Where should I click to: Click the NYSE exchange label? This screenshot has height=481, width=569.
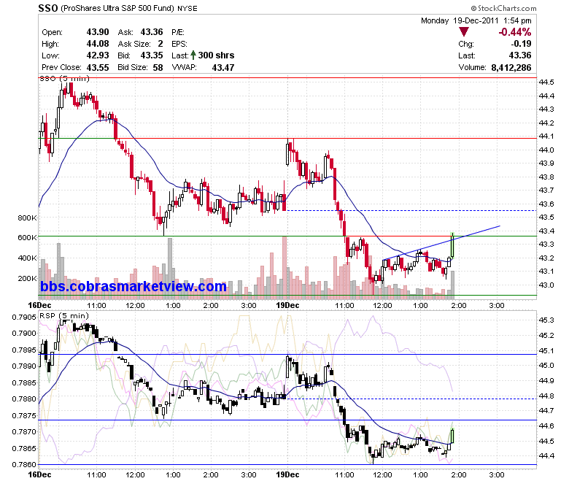187,8
